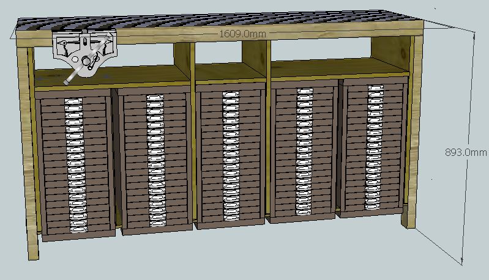489x280 pixels.
Task: Select the first drawer cabinet from left
Action: point(75,165)
